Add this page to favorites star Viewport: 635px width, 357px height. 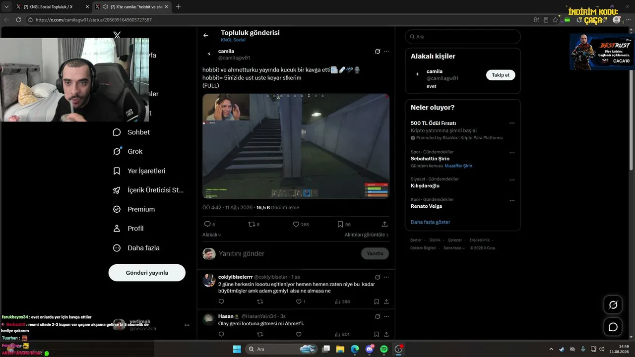(555, 20)
